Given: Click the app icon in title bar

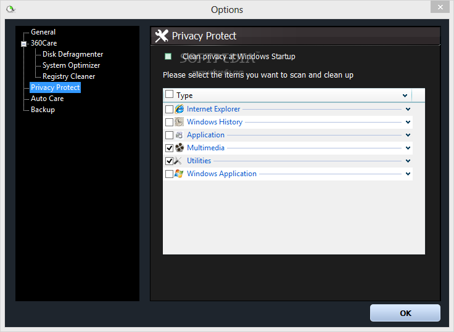Looking at the screenshot, I should pos(10,9).
